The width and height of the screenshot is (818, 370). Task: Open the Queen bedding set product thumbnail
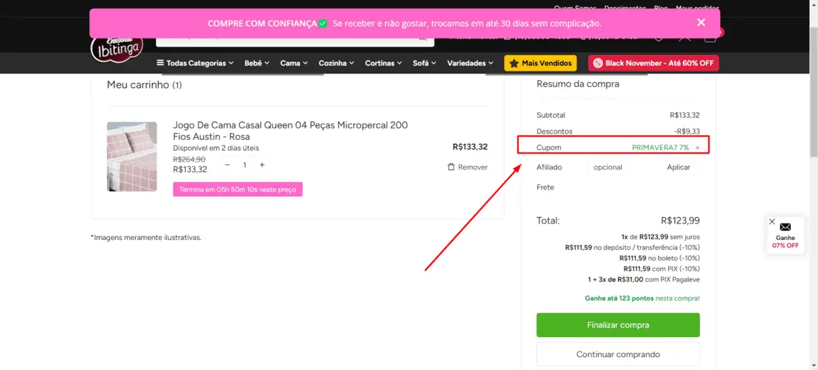(x=132, y=156)
